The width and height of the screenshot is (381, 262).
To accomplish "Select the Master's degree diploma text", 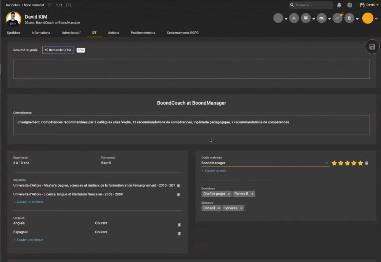I will pos(94,185).
